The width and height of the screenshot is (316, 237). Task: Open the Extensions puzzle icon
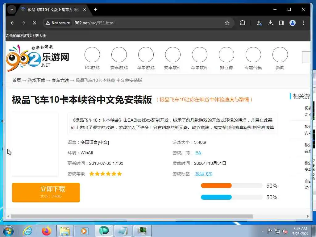243,23
